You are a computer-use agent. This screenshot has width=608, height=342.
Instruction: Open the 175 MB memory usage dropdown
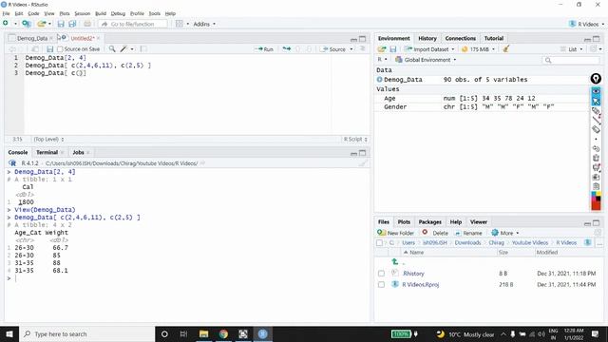(478, 49)
